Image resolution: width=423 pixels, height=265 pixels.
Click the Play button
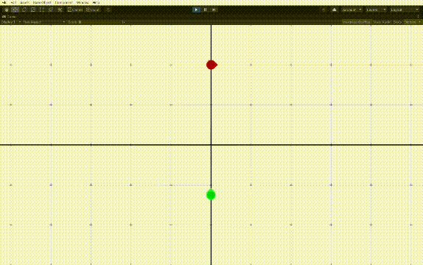tap(196, 10)
